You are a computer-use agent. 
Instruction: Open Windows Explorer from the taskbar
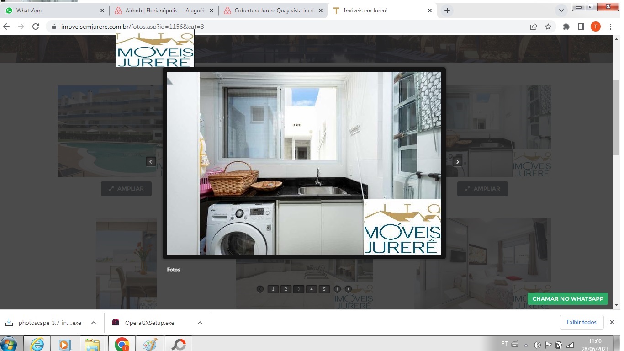pyautogui.click(x=92, y=344)
